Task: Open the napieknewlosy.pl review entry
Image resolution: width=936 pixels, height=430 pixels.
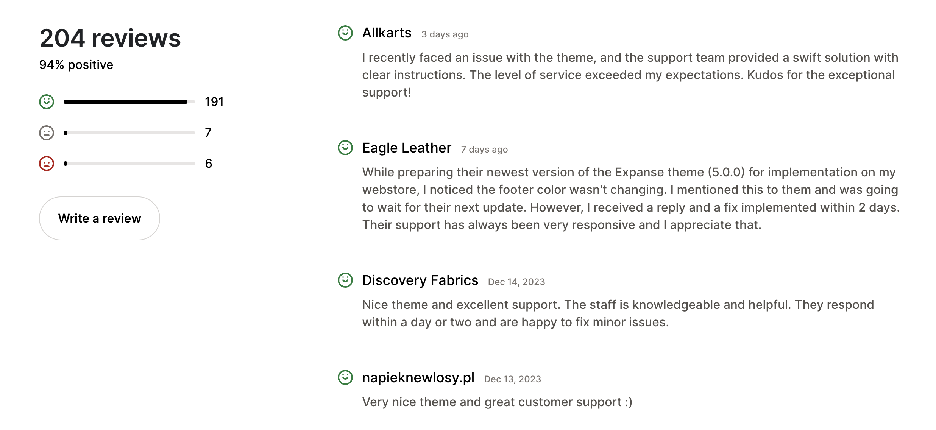Action: click(x=418, y=377)
